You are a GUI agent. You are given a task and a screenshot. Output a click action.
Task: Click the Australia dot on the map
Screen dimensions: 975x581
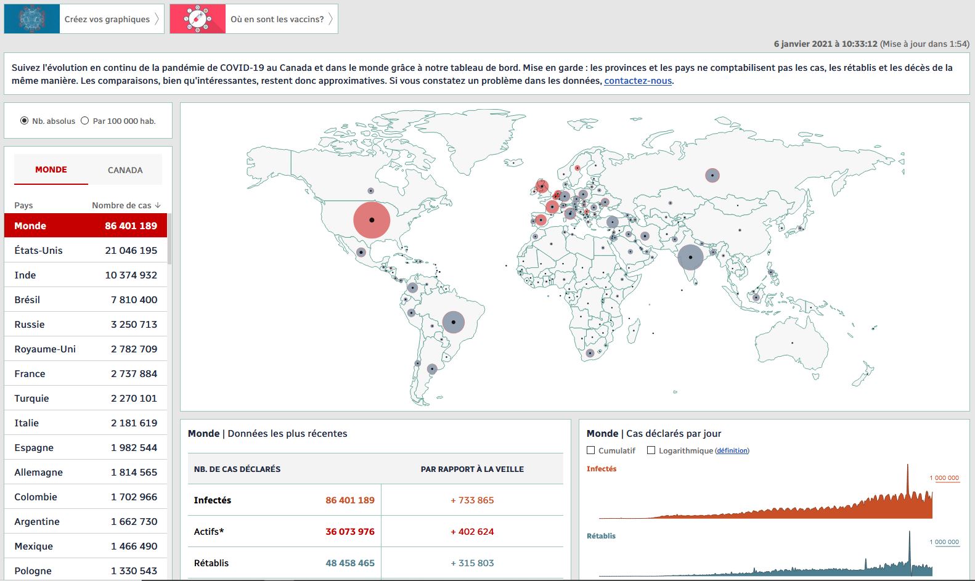pyautogui.click(x=792, y=343)
